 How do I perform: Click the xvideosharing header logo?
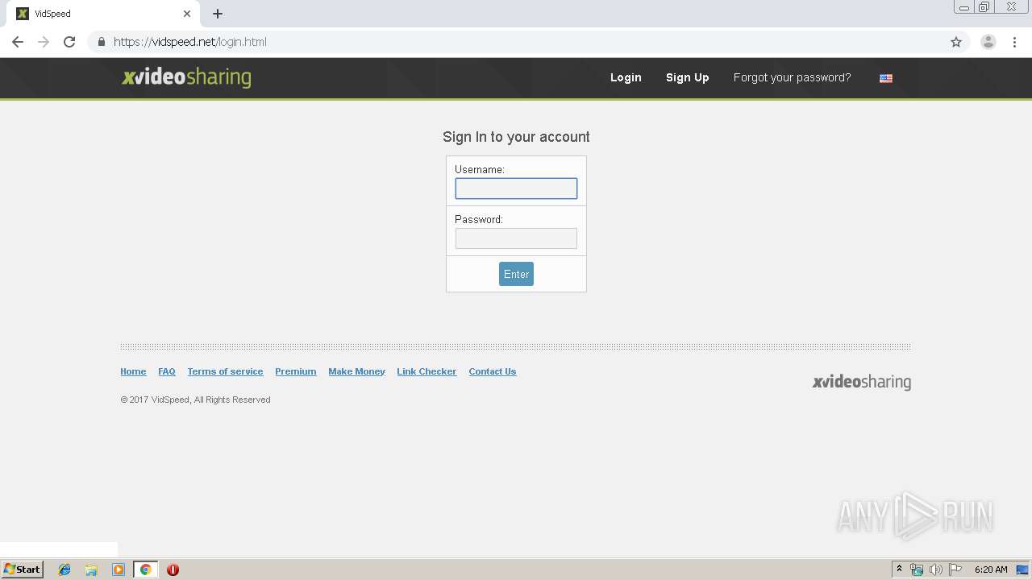[186, 77]
